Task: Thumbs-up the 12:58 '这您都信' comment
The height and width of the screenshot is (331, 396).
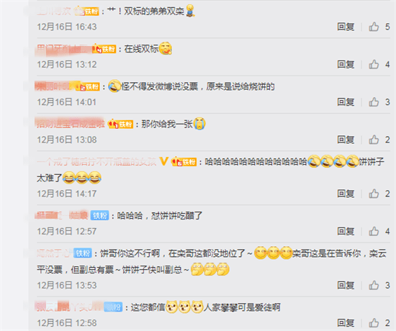Action: pyautogui.click(x=374, y=323)
